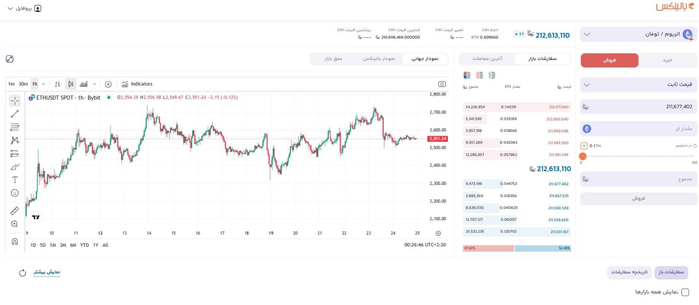Click the orange amount percentage slider handle
The width and height of the screenshot is (699, 305).
[582, 156]
